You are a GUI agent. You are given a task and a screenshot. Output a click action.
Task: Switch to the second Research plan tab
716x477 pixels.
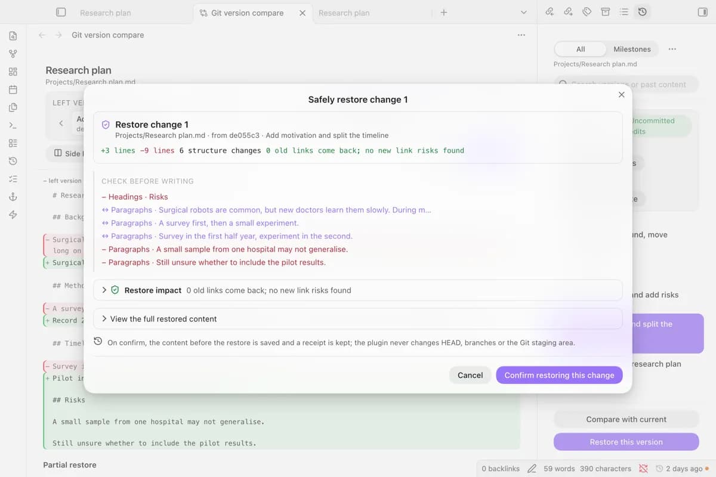[x=344, y=13]
